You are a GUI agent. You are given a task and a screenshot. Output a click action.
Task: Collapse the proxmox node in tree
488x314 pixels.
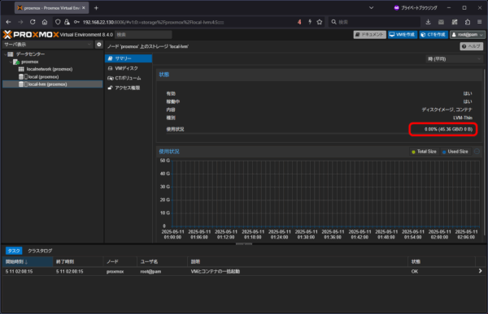pos(11,62)
